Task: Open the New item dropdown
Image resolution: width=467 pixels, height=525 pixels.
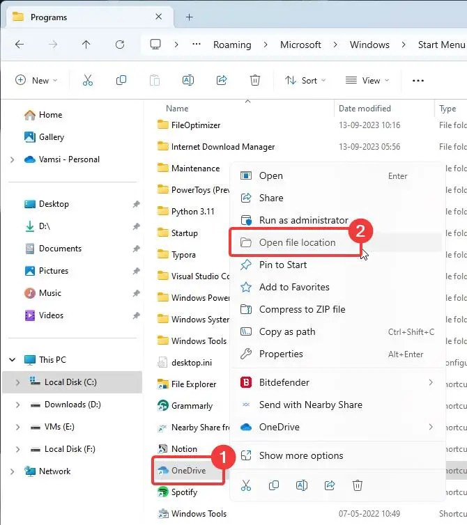Action: tap(36, 81)
